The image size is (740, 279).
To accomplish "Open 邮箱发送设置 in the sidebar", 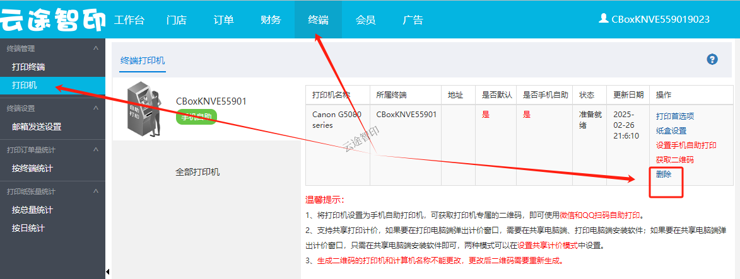I will pyautogui.click(x=37, y=127).
